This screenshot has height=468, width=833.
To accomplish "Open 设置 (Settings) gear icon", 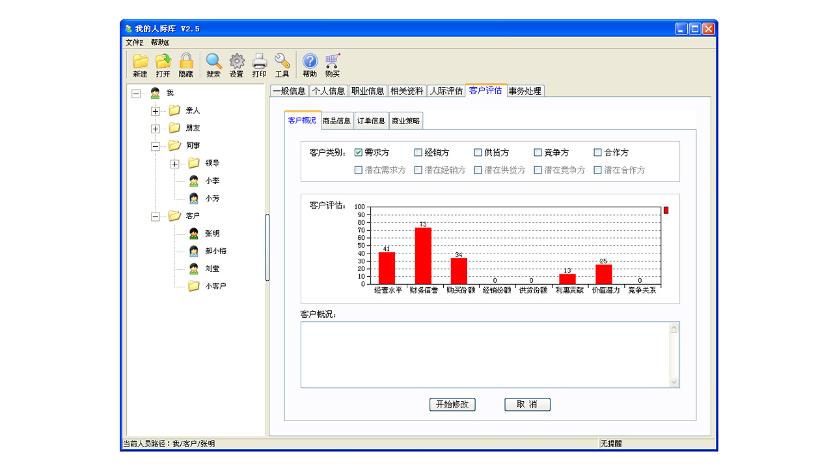I will [x=236, y=62].
